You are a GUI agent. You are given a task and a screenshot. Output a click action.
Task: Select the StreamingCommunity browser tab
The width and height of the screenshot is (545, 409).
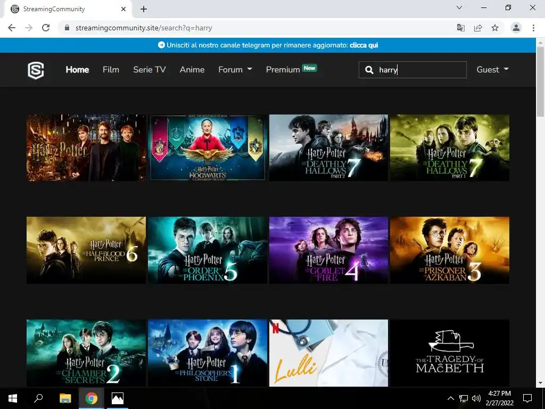tap(68, 9)
